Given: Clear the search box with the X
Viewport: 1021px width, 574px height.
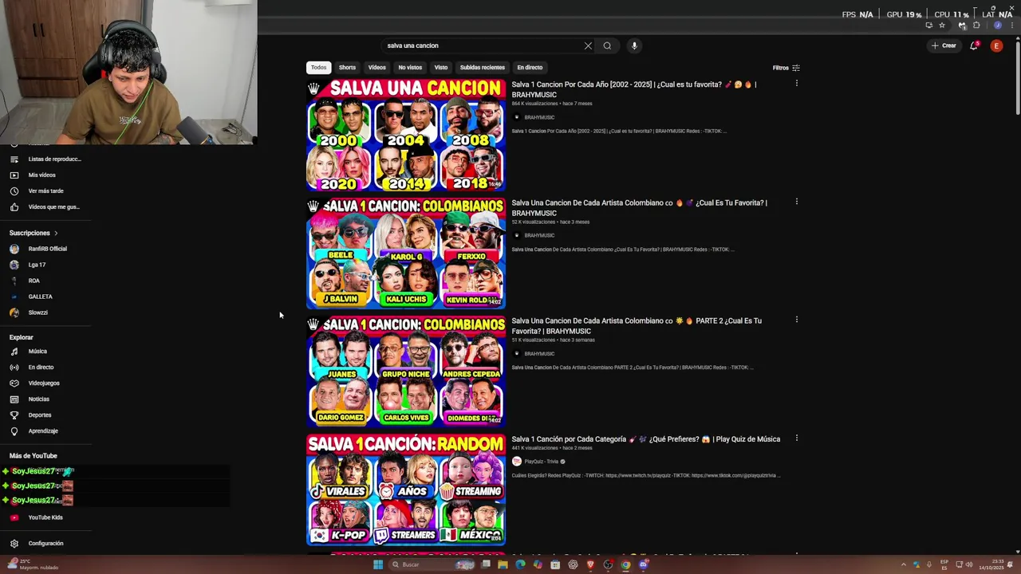Looking at the screenshot, I should tap(588, 45).
